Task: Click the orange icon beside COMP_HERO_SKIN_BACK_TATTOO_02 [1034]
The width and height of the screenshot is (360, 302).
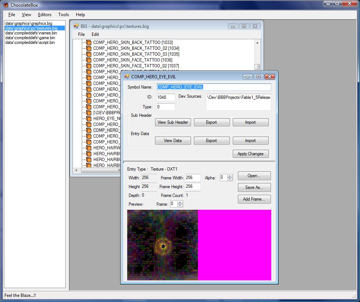Action: point(88,48)
